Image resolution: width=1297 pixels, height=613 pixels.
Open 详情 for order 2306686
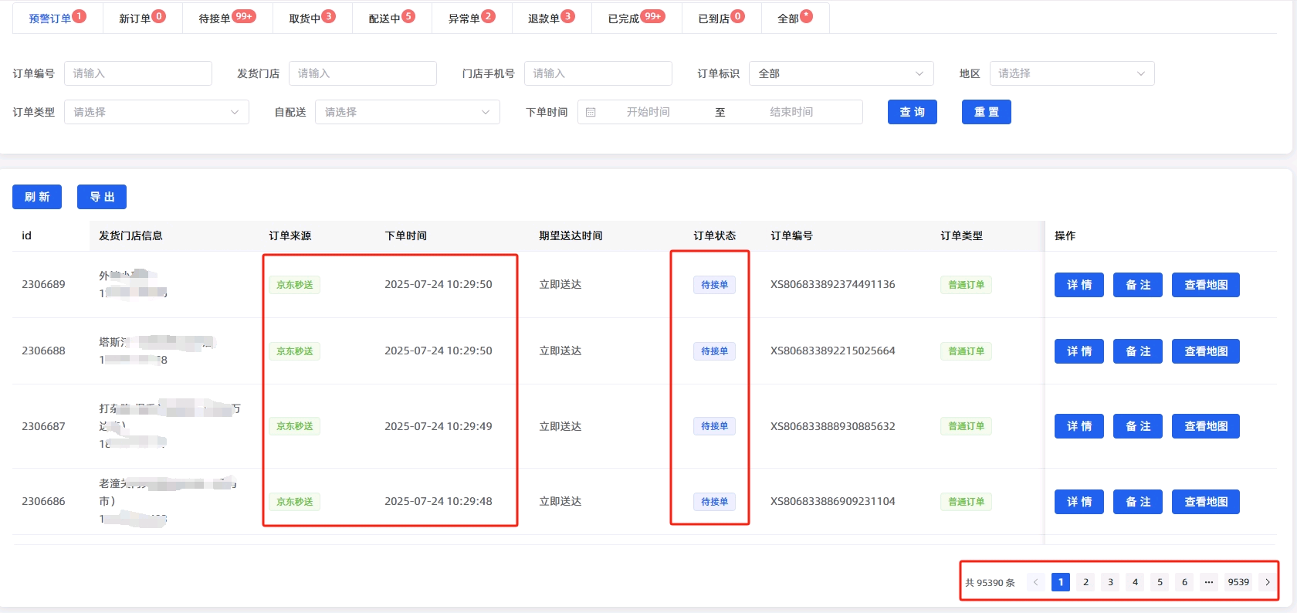click(x=1079, y=502)
